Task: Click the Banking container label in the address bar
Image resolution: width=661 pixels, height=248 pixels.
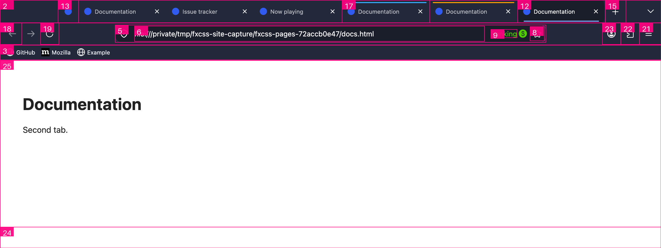Action: click(504, 34)
